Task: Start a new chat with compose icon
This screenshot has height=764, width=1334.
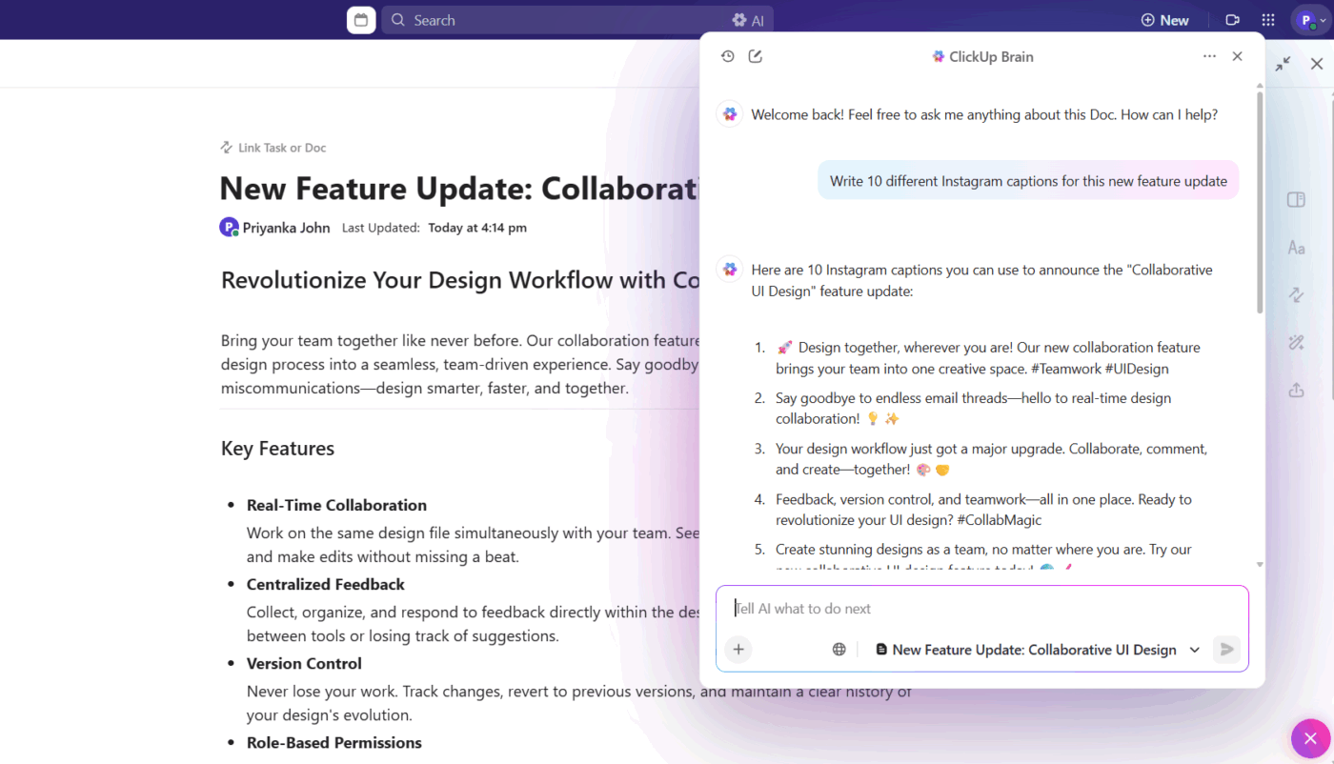Action: (x=756, y=56)
